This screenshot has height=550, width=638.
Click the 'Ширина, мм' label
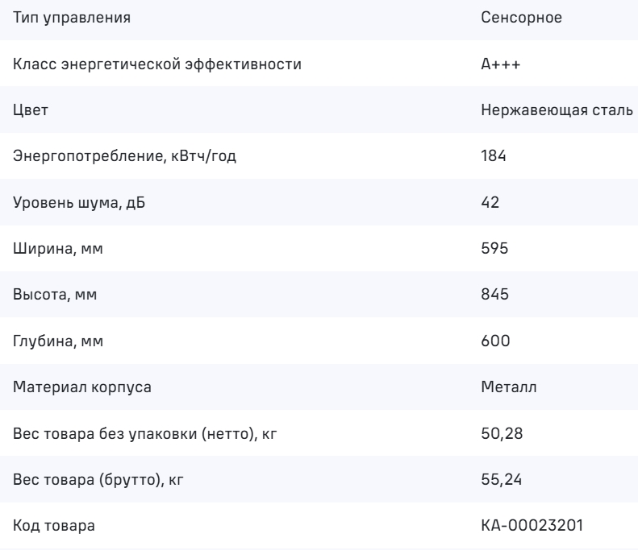coord(59,249)
